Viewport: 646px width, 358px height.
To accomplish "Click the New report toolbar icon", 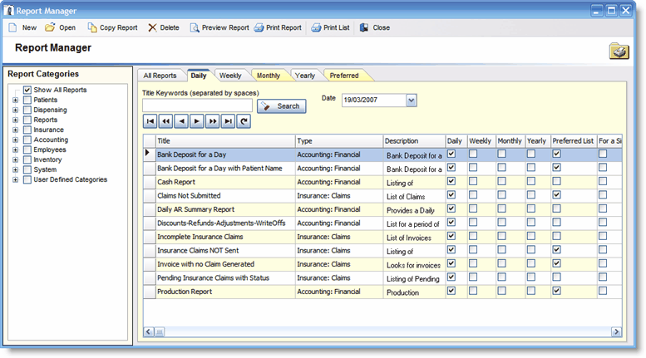I will 12,27.
